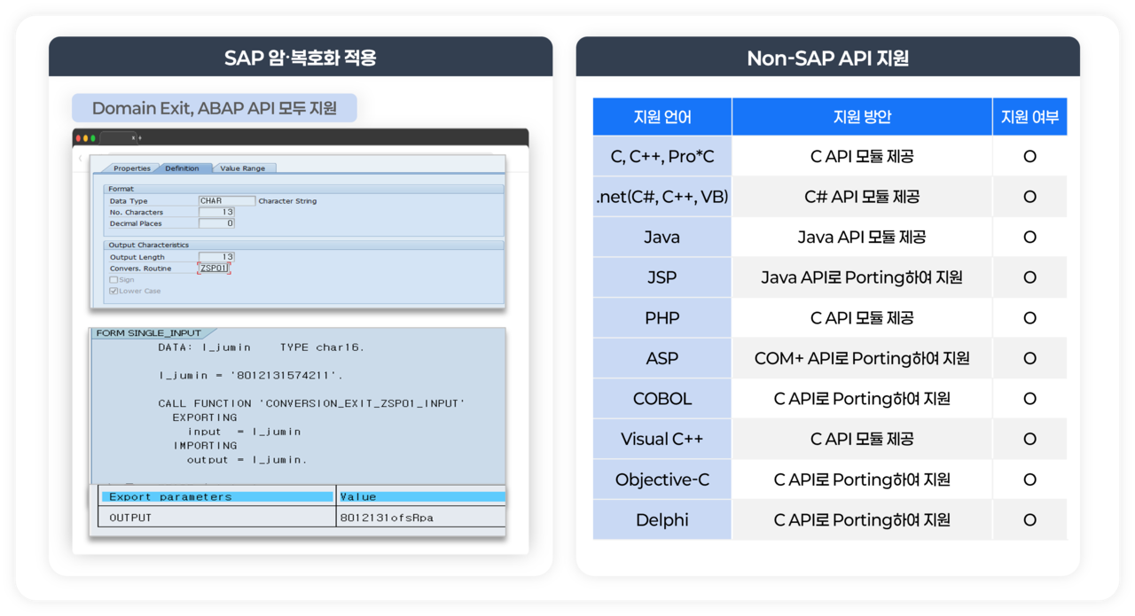The width and height of the screenshot is (1135, 616).
Task: Select the 'Java' language cell
Action: (x=662, y=237)
